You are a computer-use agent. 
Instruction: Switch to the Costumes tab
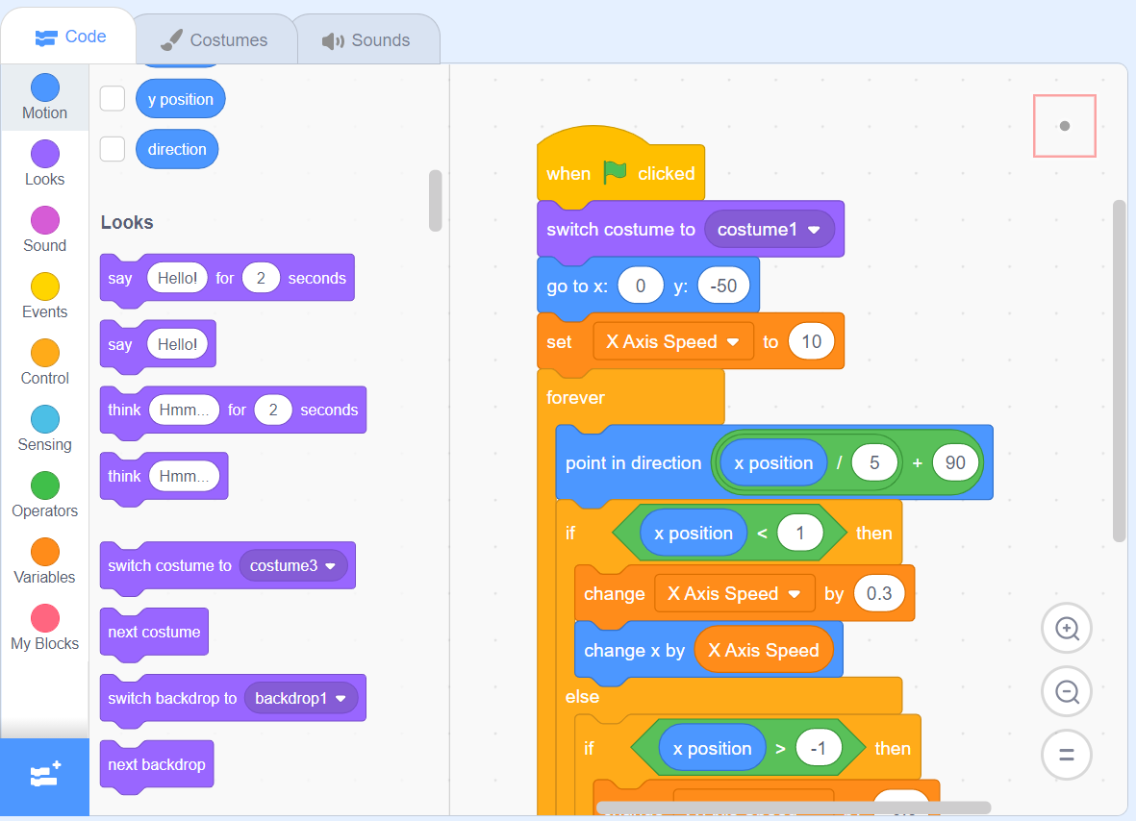tap(215, 38)
